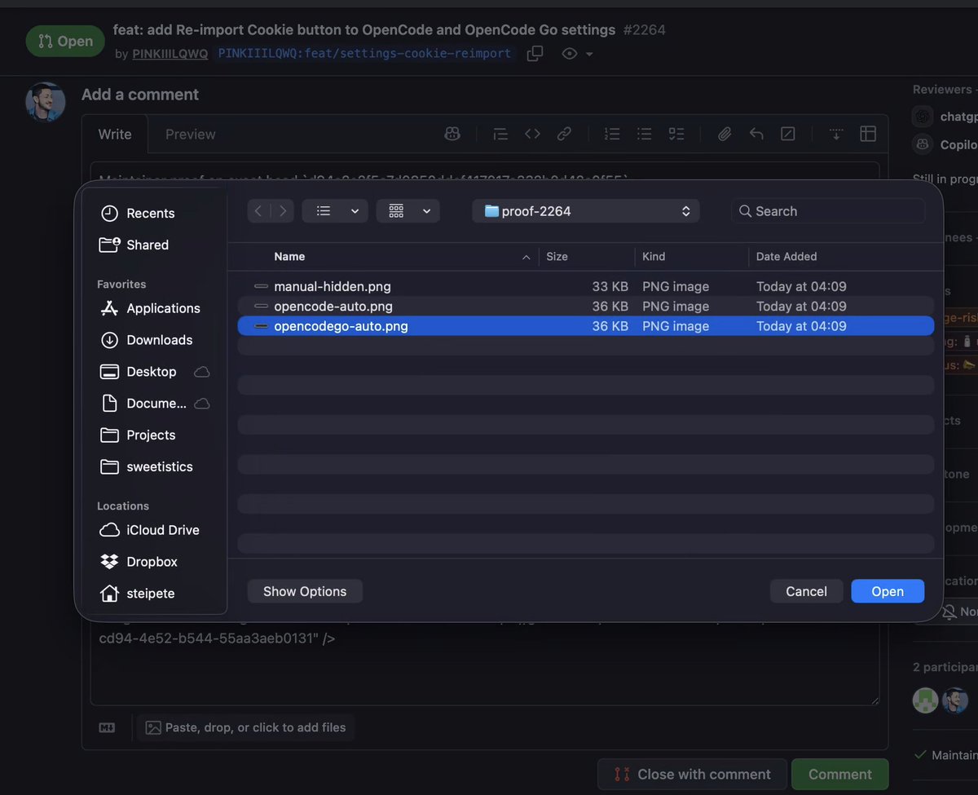Screen dimensions: 978x795
Task: Open the Shared sidebar location
Action: [x=134, y=245]
